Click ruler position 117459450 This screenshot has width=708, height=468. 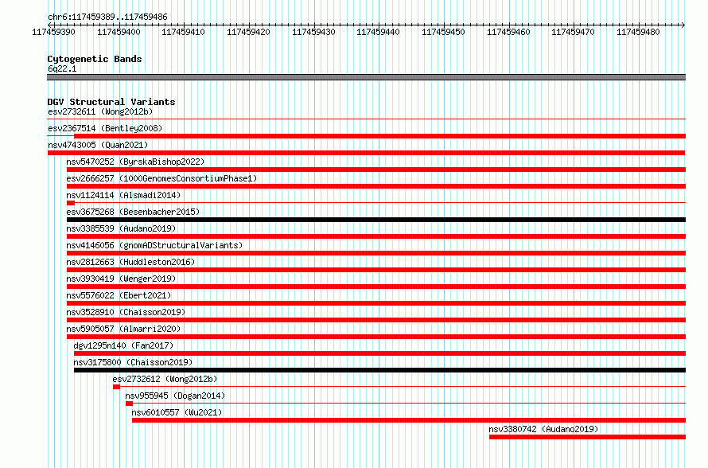pyautogui.click(x=443, y=32)
